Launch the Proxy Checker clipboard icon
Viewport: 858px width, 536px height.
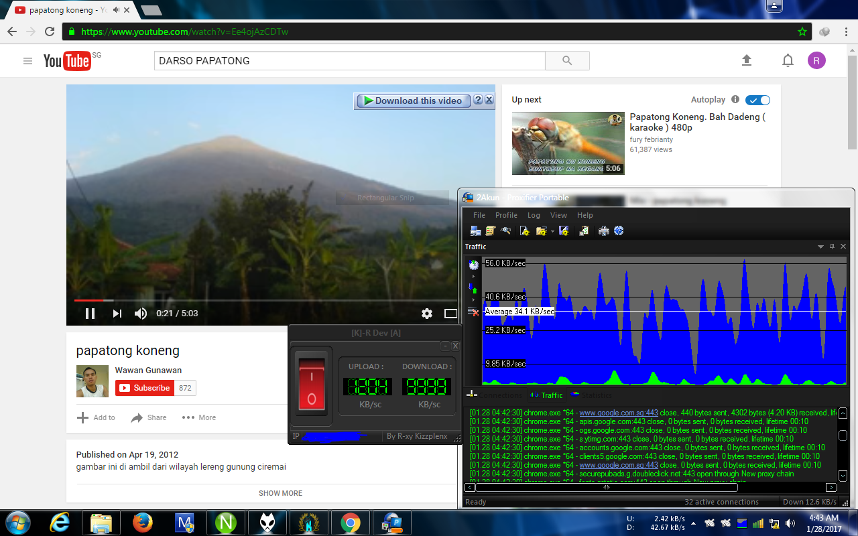tap(584, 230)
